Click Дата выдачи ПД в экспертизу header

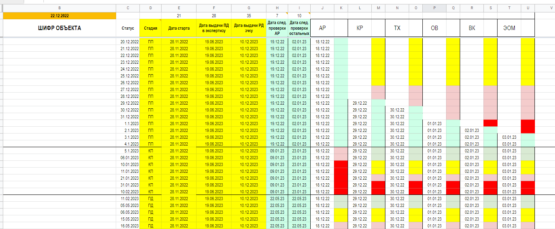point(214,28)
